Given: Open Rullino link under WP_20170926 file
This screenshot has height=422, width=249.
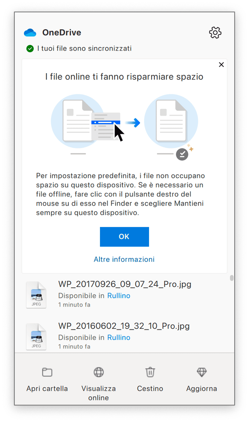Looking at the screenshot, I should click(x=119, y=296).
